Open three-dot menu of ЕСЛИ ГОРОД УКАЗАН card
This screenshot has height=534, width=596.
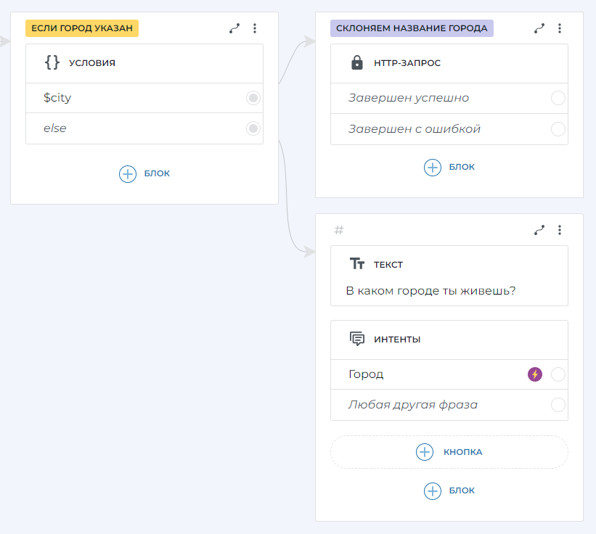[x=255, y=28]
